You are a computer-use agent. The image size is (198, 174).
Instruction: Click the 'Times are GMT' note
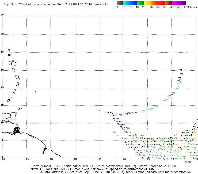[x=54, y=169]
